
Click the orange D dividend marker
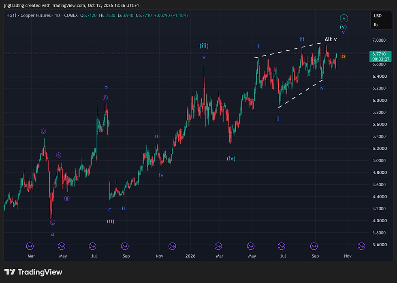click(343, 56)
